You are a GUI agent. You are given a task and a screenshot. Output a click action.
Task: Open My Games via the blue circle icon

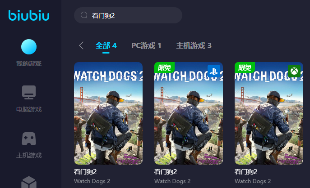point(29,47)
